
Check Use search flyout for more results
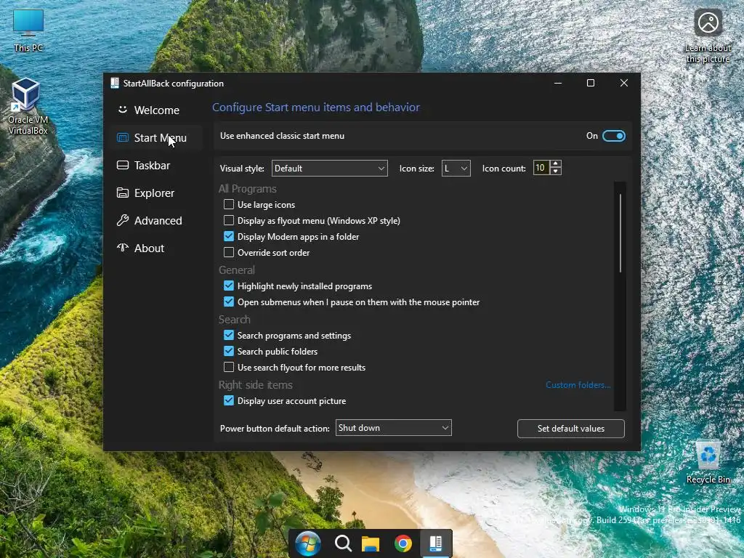tap(229, 367)
